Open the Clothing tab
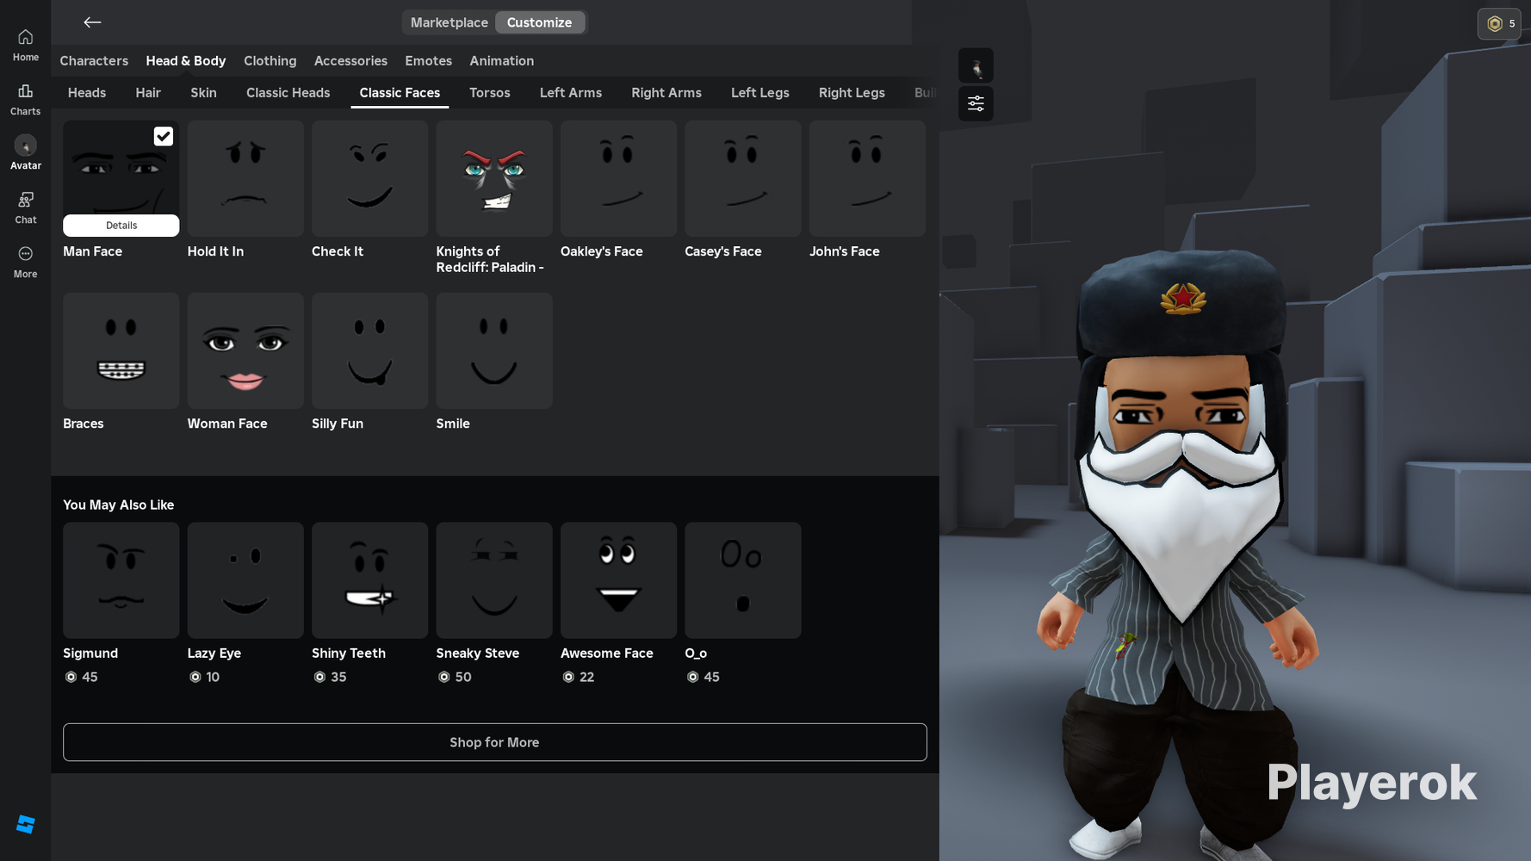The width and height of the screenshot is (1531, 861). [x=270, y=60]
